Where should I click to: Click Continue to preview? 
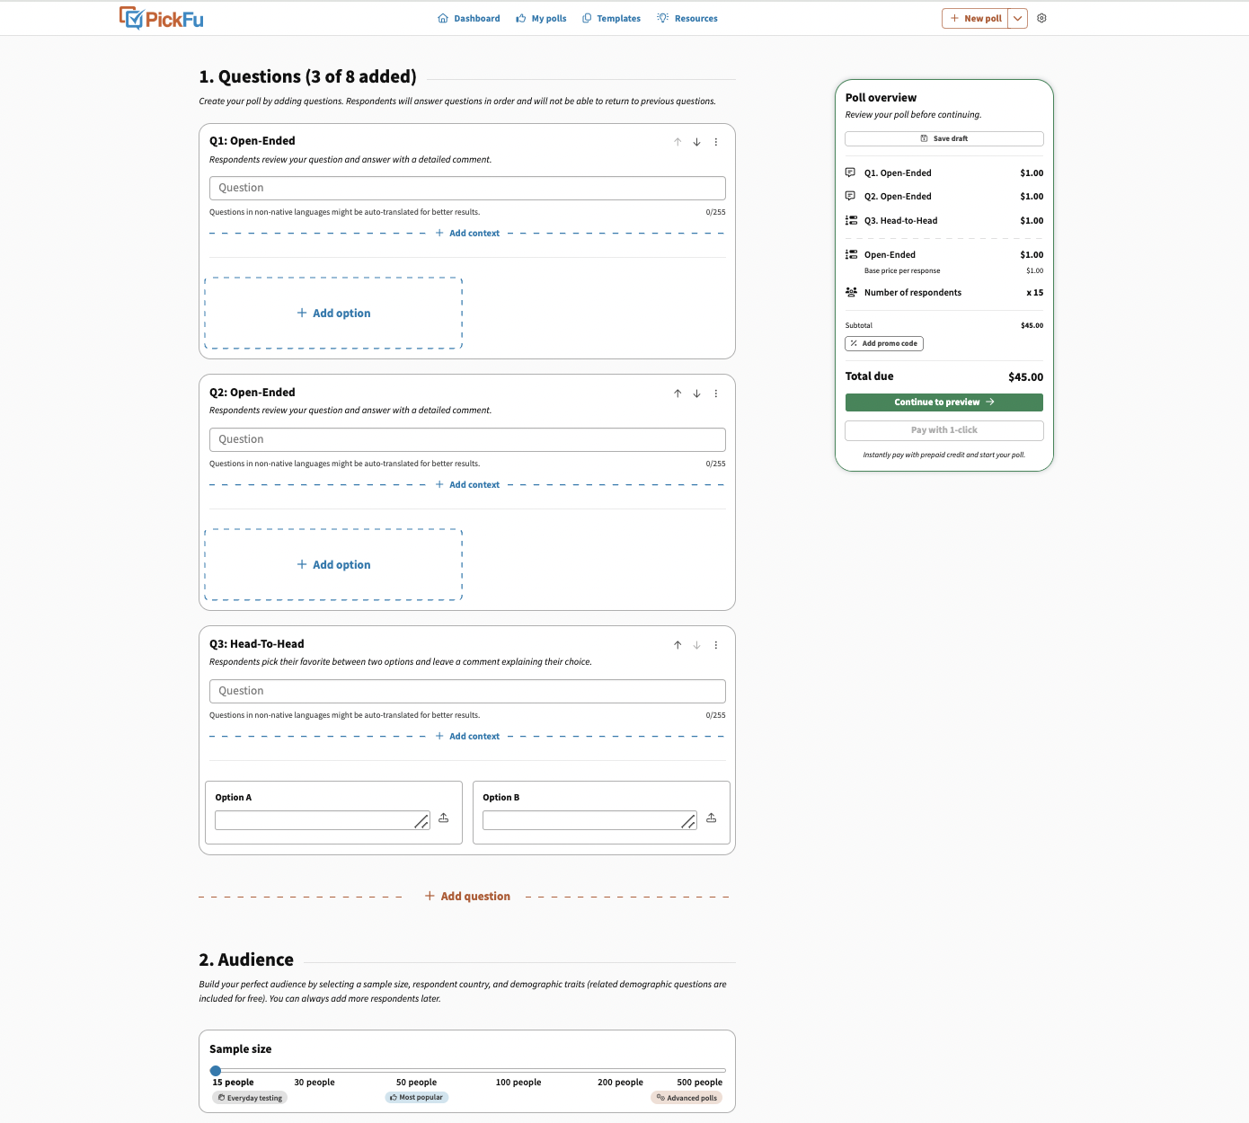click(944, 402)
